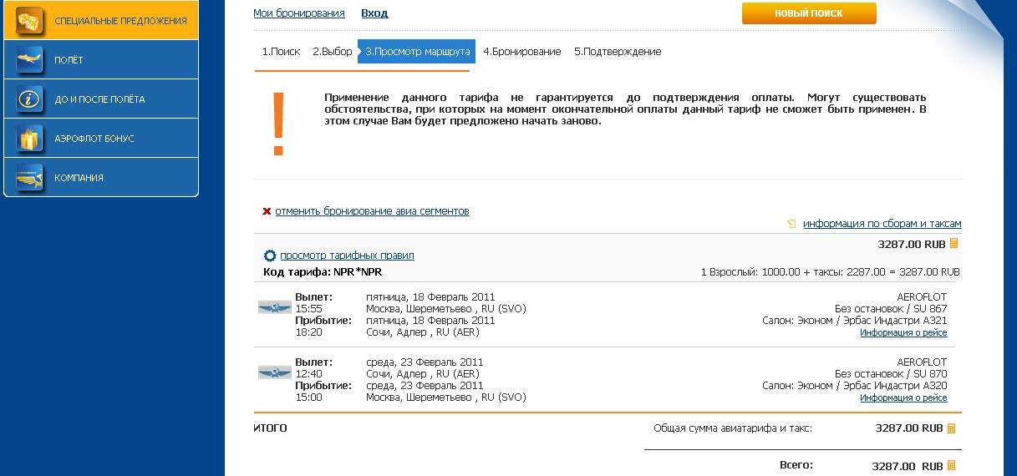Click the Сочи, Адлер arrival text at 18:20
This screenshot has height=476, width=1017.
point(423,332)
